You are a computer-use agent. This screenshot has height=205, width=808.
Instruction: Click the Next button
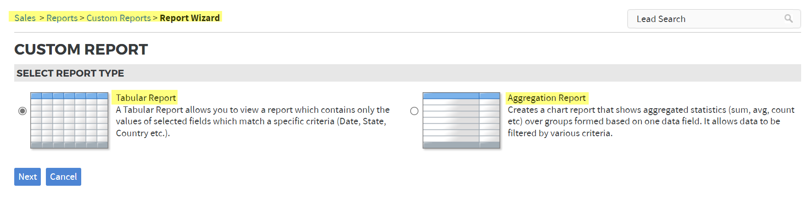pyautogui.click(x=28, y=177)
